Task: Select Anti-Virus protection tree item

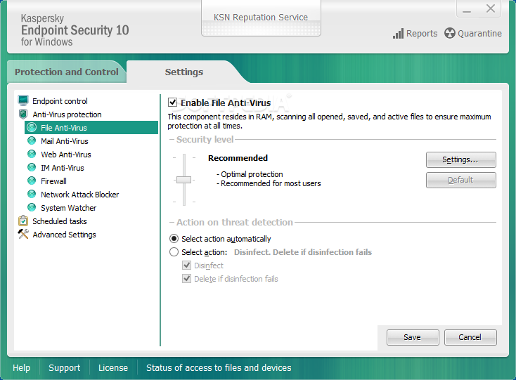Action: [x=67, y=114]
